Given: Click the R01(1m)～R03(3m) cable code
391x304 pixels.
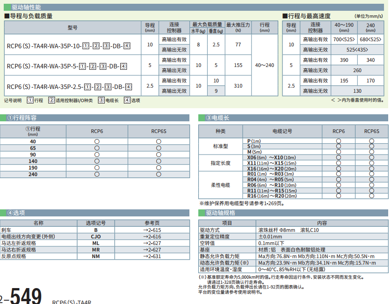Looking at the screenshot, I should click(x=270, y=174).
